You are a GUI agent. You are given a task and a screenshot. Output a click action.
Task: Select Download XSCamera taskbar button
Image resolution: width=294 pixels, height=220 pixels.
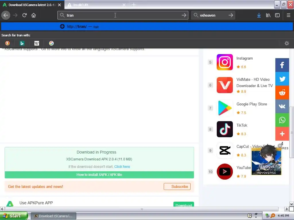click(53, 216)
